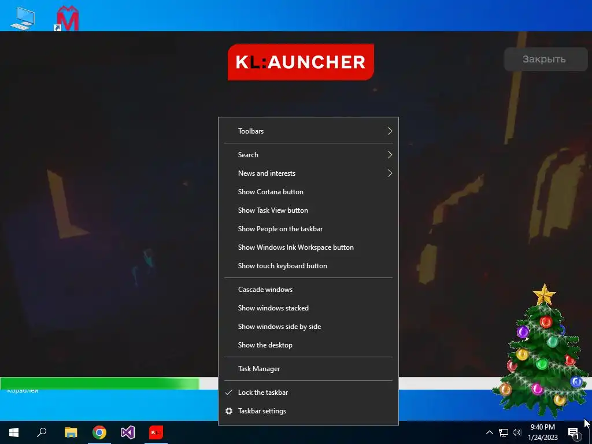Screen dimensions: 592x444
Task: Uncheck Lock the taskbar
Action: pos(309,393)
